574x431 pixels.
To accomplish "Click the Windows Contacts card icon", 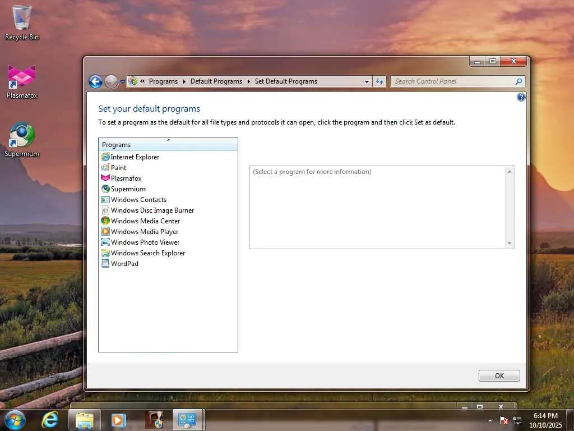I will tap(105, 199).
